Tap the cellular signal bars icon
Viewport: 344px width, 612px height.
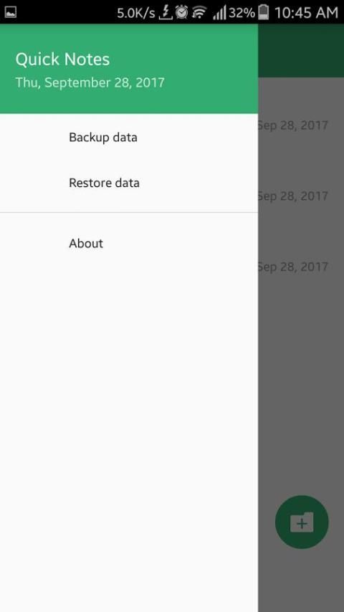pos(219,13)
